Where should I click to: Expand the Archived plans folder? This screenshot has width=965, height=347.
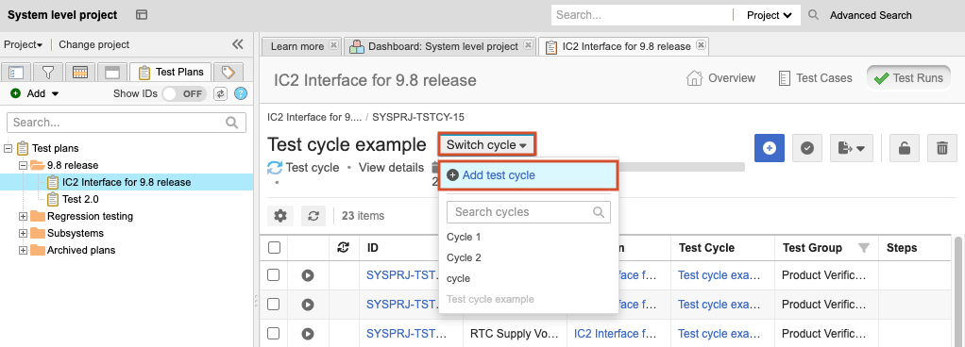pos(24,250)
